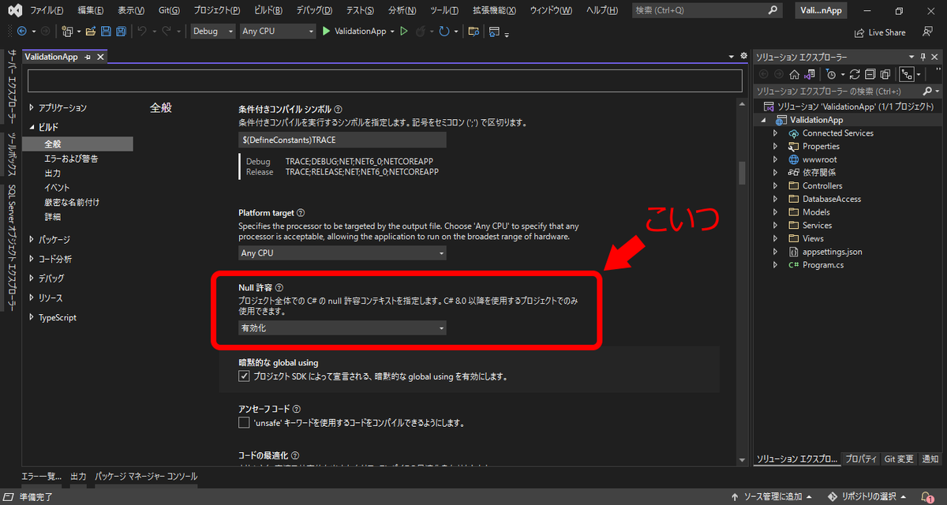The height and width of the screenshot is (505, 947).
Task: Expand the Controllers folder in Solution Explorer
Action: tap(776, 186)
